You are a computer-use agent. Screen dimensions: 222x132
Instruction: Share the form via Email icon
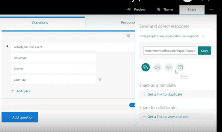(180, 67)
